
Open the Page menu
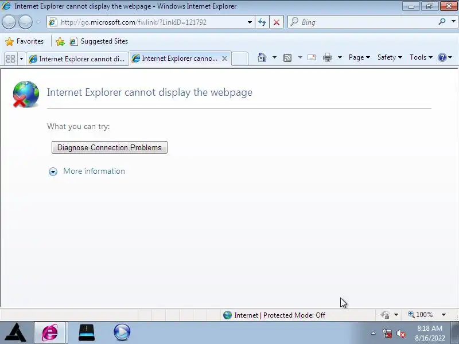[x=359, y=57]
